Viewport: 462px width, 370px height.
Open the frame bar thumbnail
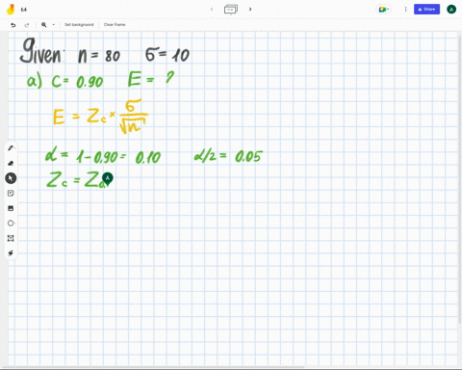(x=231, y=10)
